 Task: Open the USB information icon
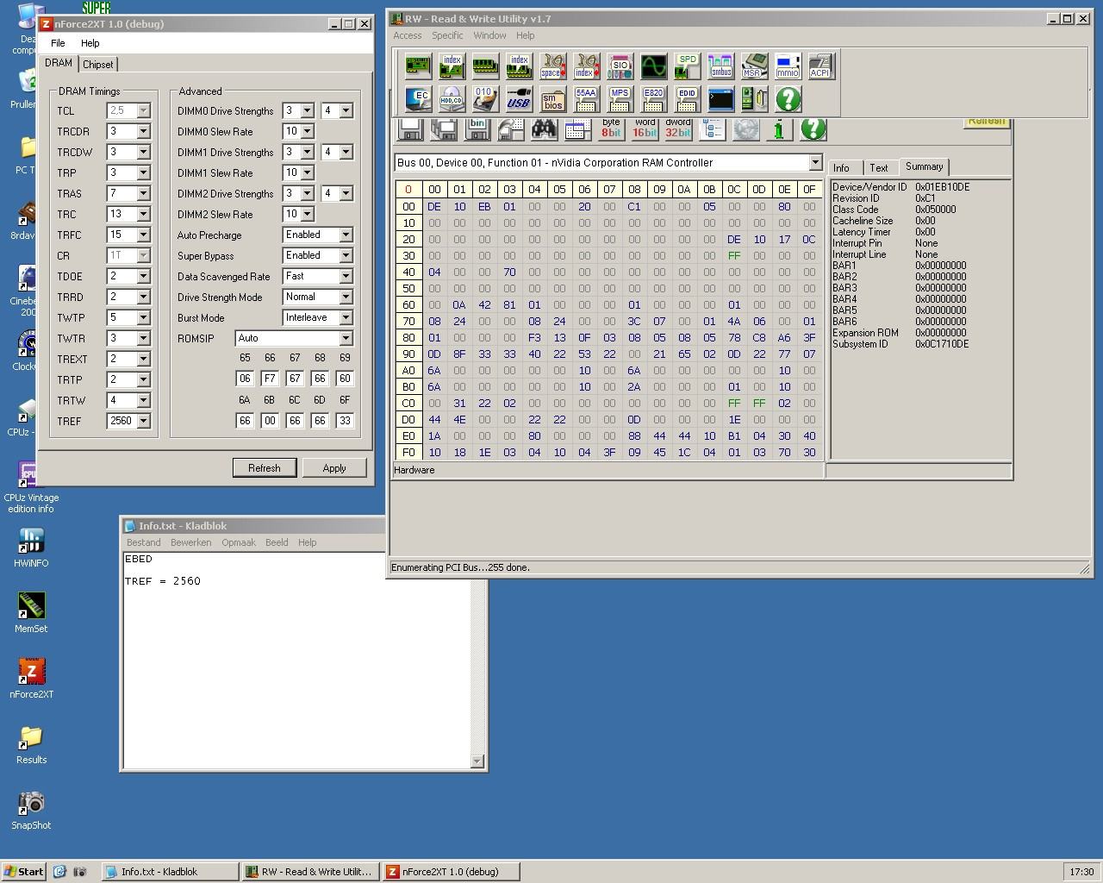519,99
